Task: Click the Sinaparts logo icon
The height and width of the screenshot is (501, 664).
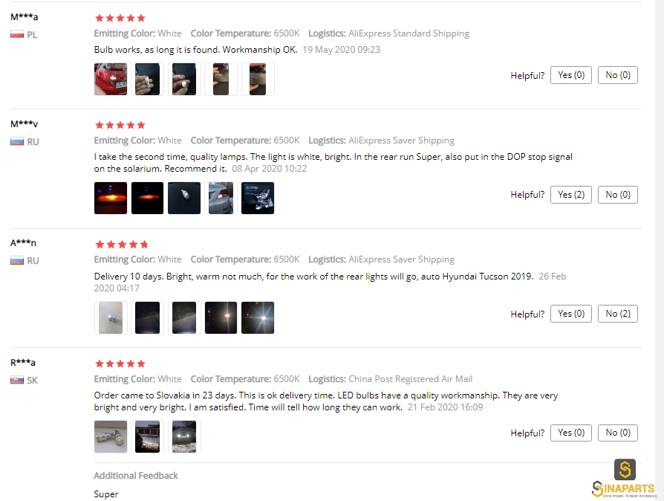Action: tap(625, 469)
